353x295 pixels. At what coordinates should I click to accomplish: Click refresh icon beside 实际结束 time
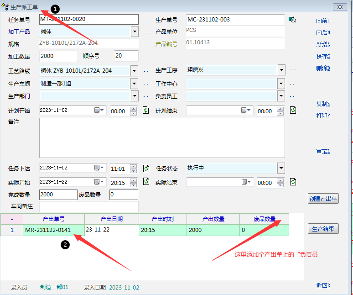(x=293, y=182)
